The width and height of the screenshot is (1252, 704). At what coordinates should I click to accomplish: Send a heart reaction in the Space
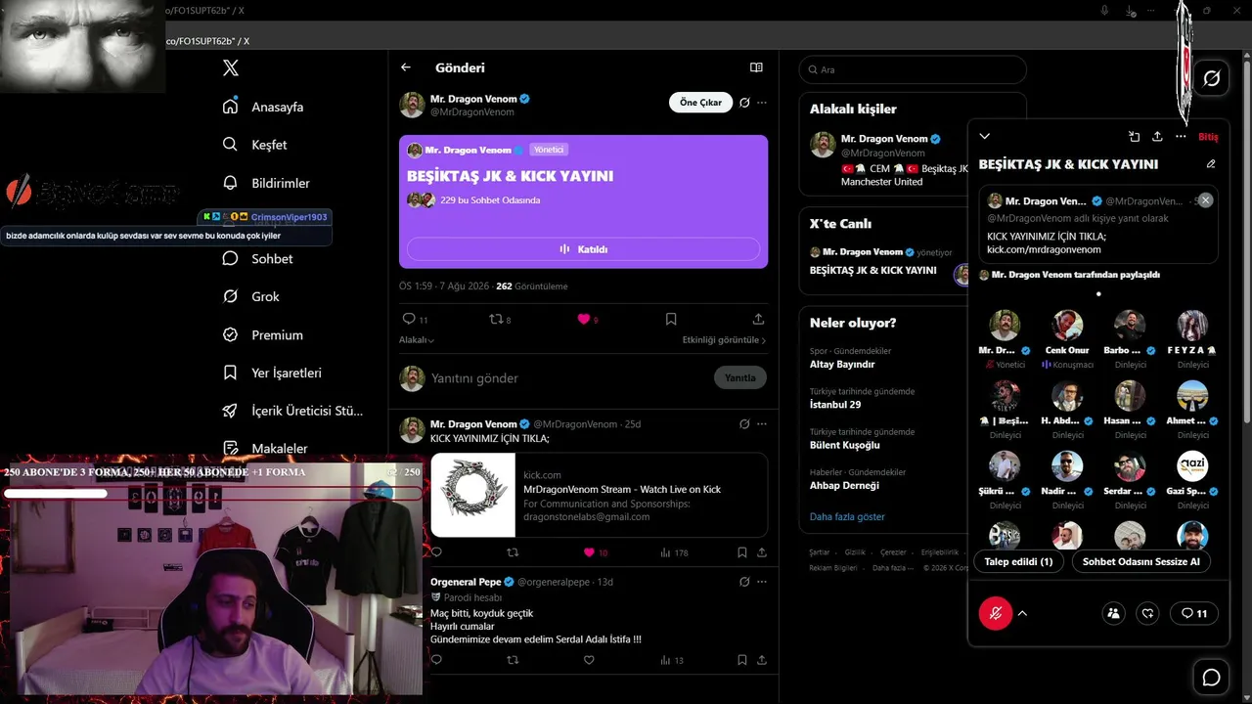[x=1148, y=613]
